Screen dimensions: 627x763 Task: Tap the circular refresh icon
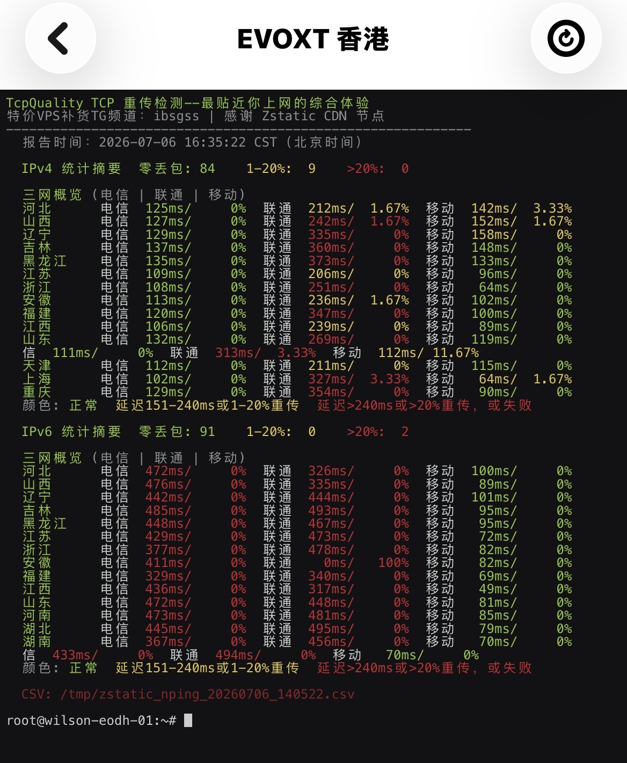pos(566,39)
